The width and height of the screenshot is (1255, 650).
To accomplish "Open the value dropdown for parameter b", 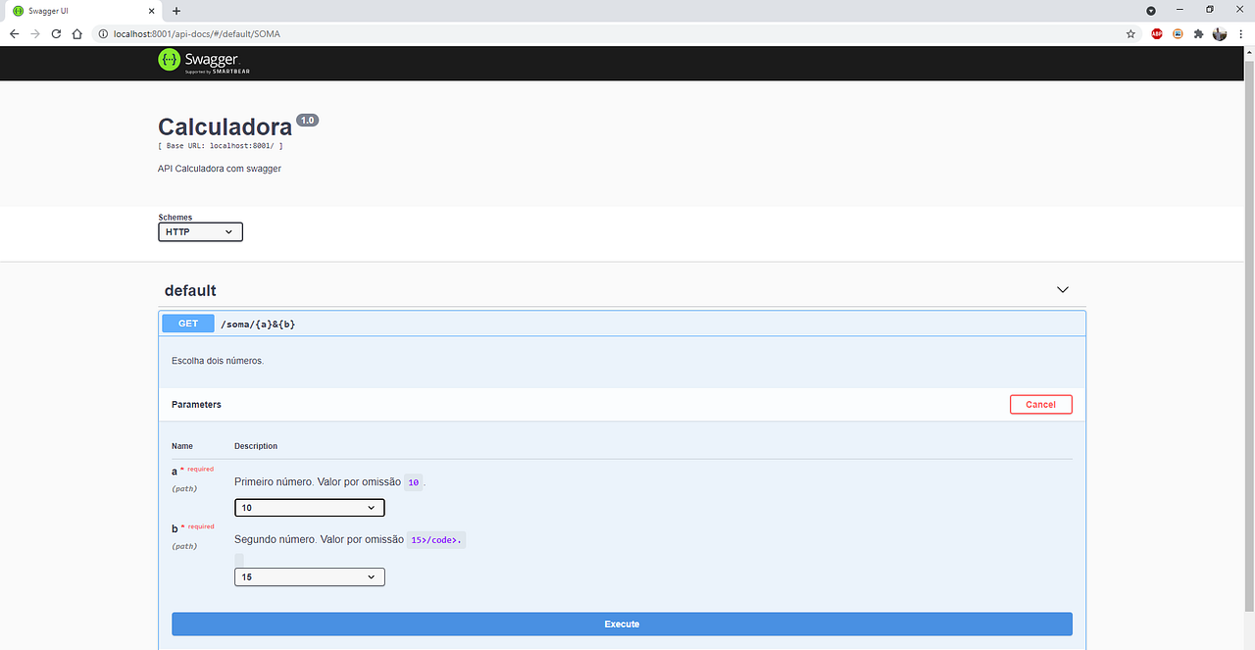I will pos(309,576).
